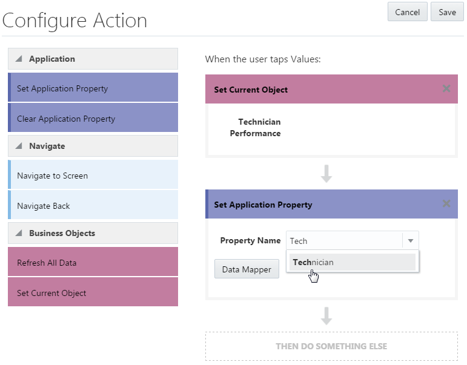This screenshot has width=467, height=365.
Task: Collapse the Business Objects section triangle
Action: pyautogui.click(x=18, y=233)
